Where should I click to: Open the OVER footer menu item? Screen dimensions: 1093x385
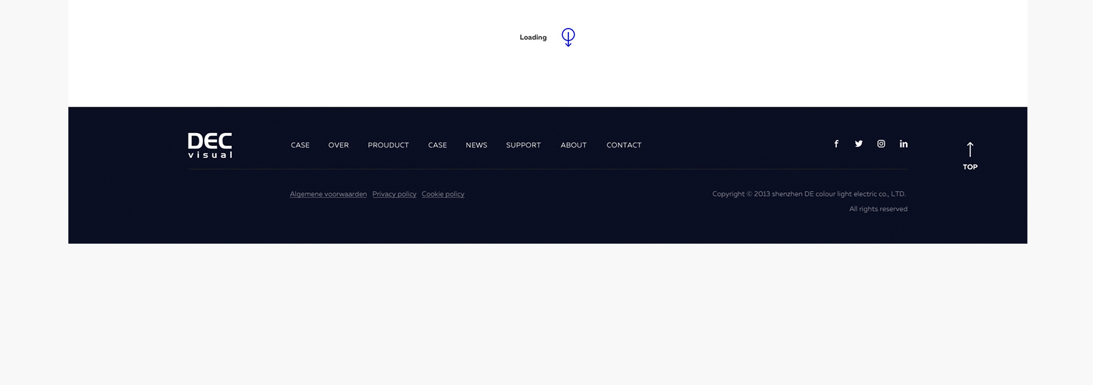click(x=338, y=145)
